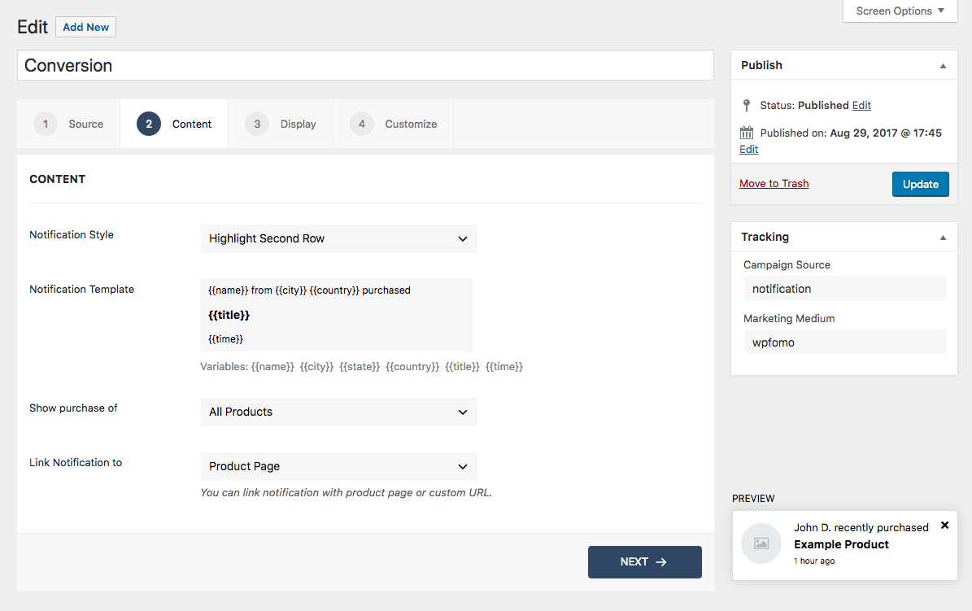972x611 pixels.
Task: Open the Screen Options dropdown
Action: [x=898, y=11]
